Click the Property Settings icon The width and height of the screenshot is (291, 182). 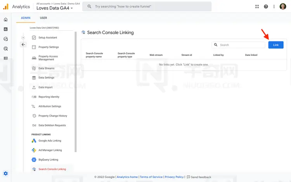pos(34,47)
